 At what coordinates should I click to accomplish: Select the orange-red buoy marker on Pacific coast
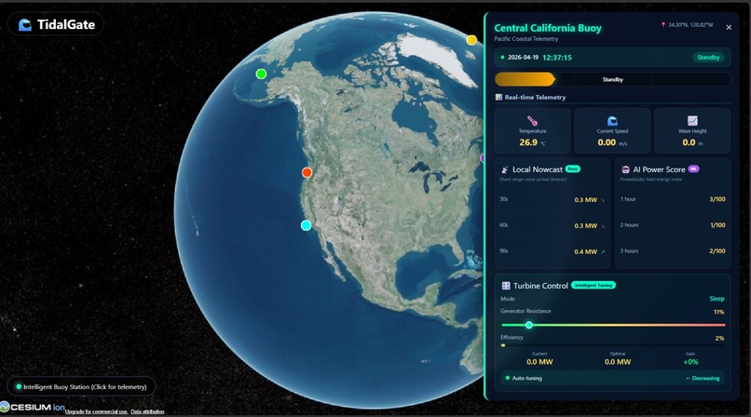point(307,172)
